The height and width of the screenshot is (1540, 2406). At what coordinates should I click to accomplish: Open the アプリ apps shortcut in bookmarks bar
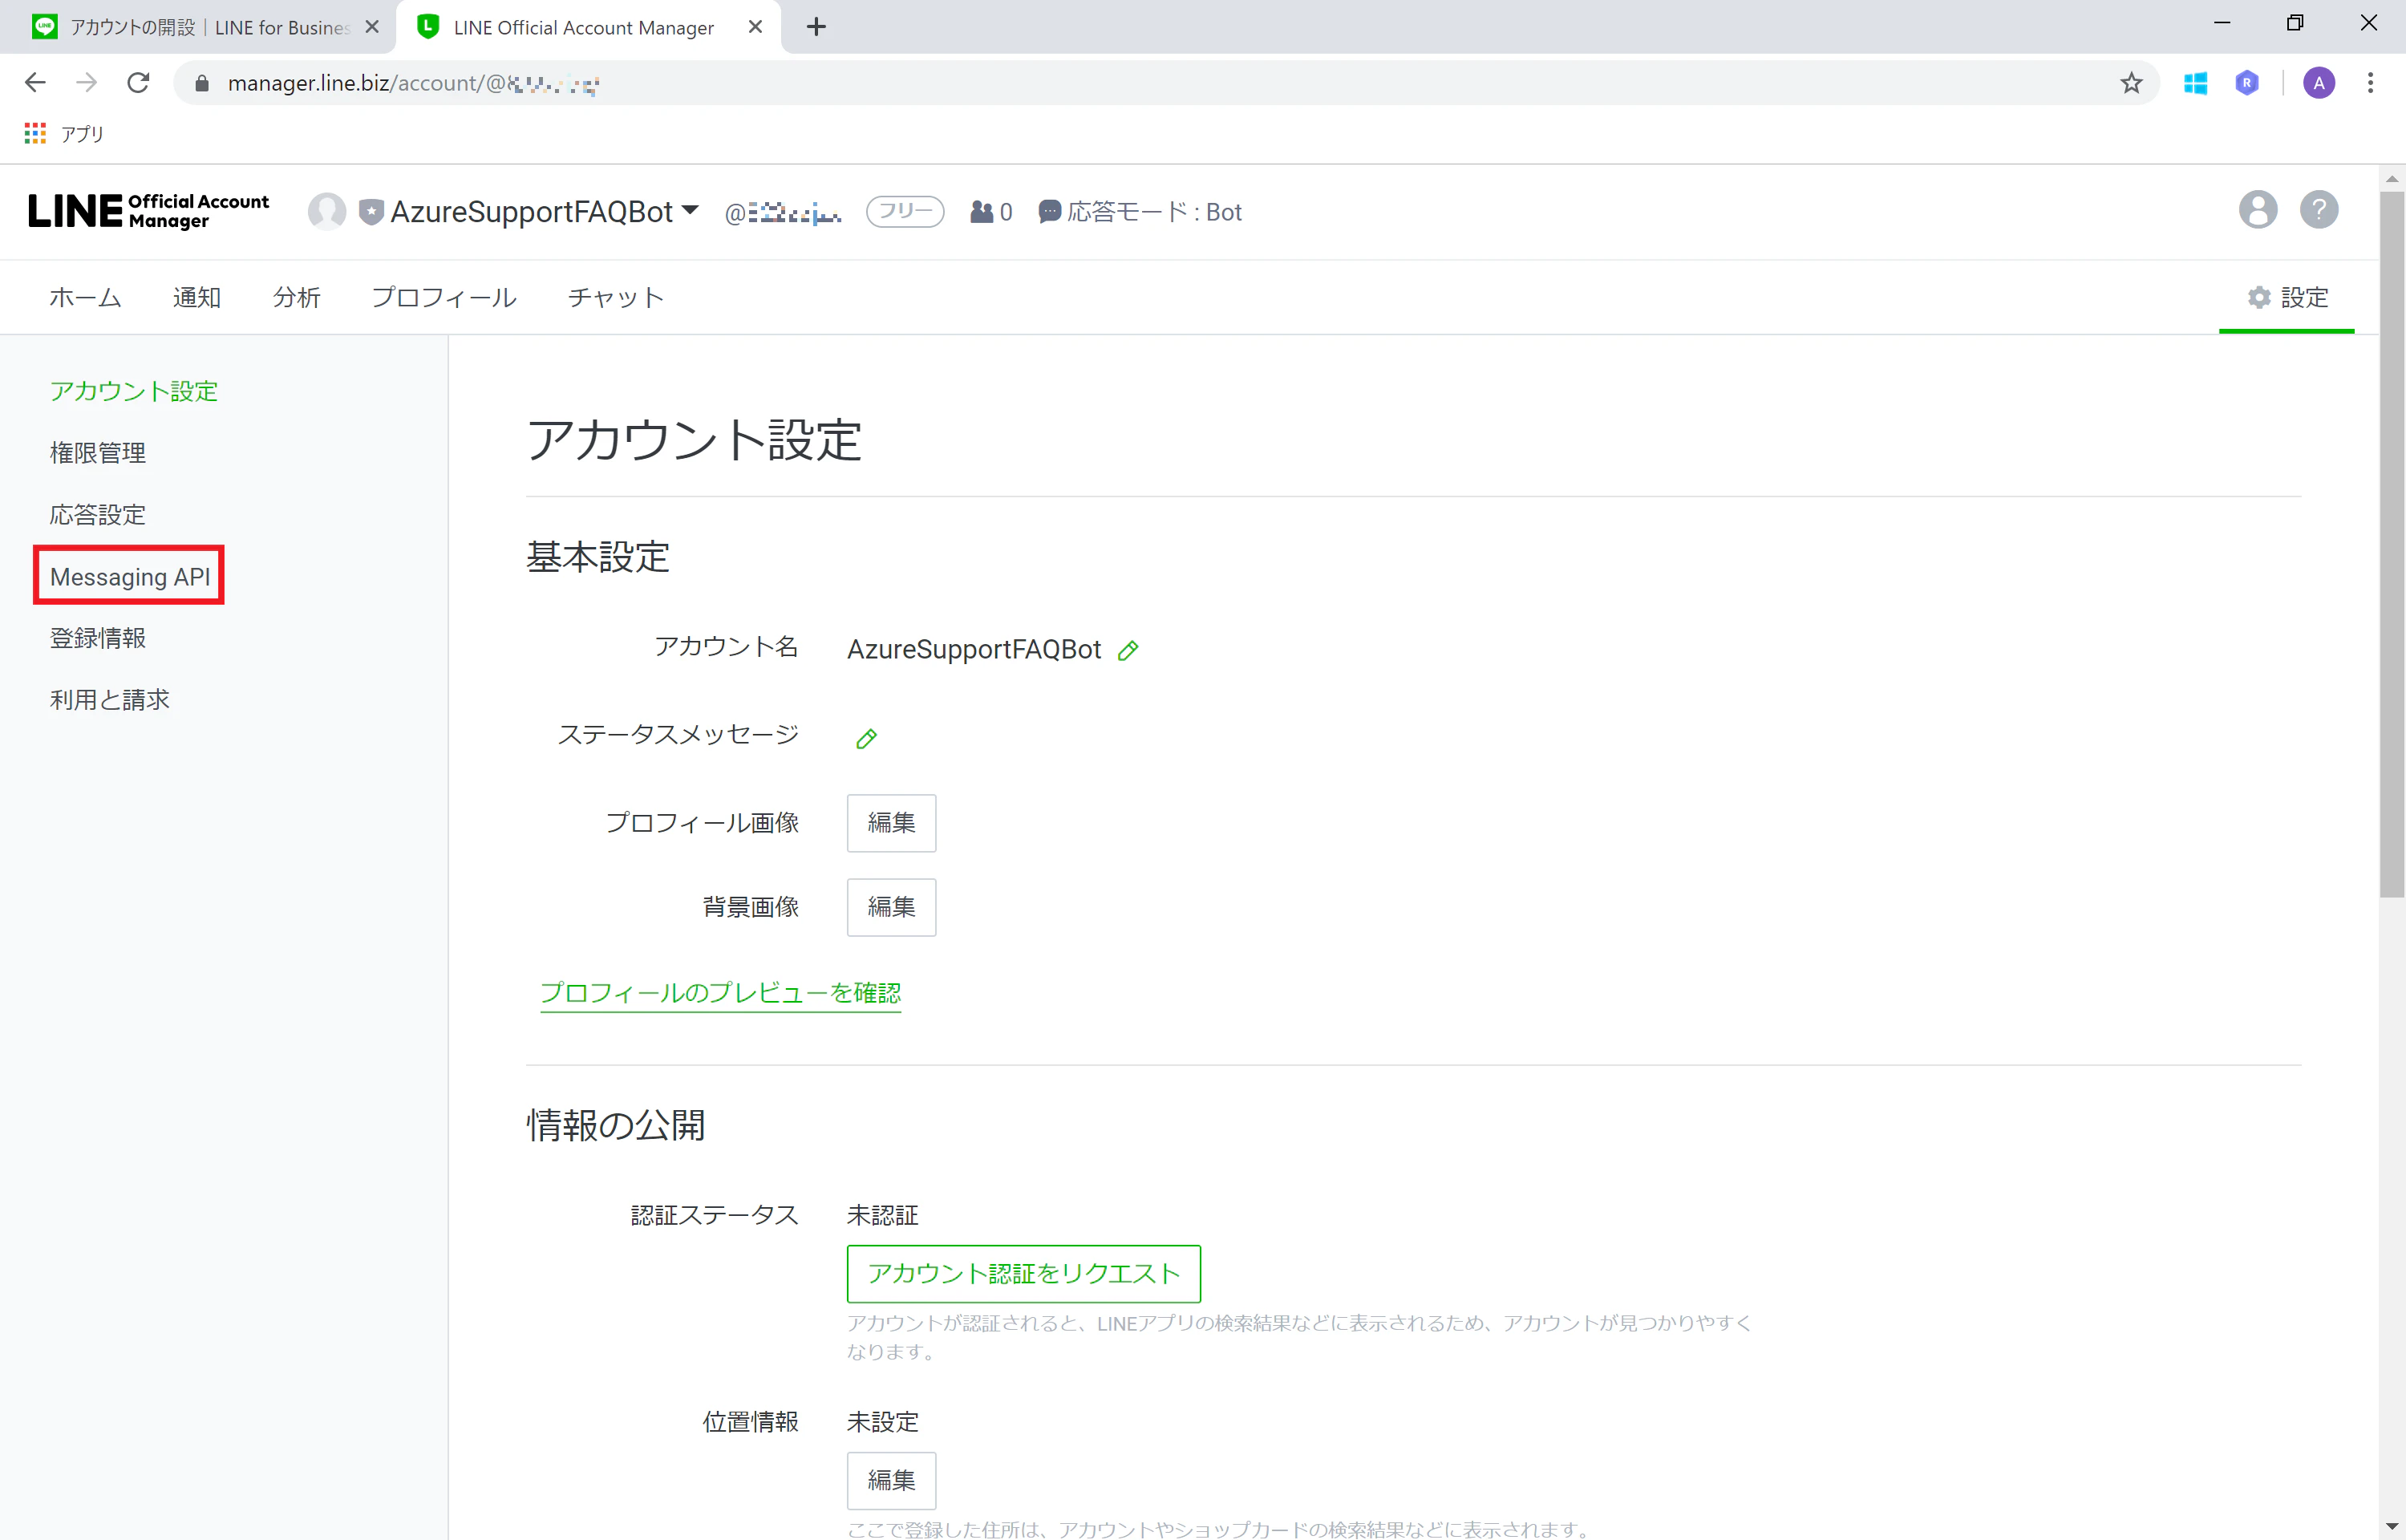click(x=64, y=134)
